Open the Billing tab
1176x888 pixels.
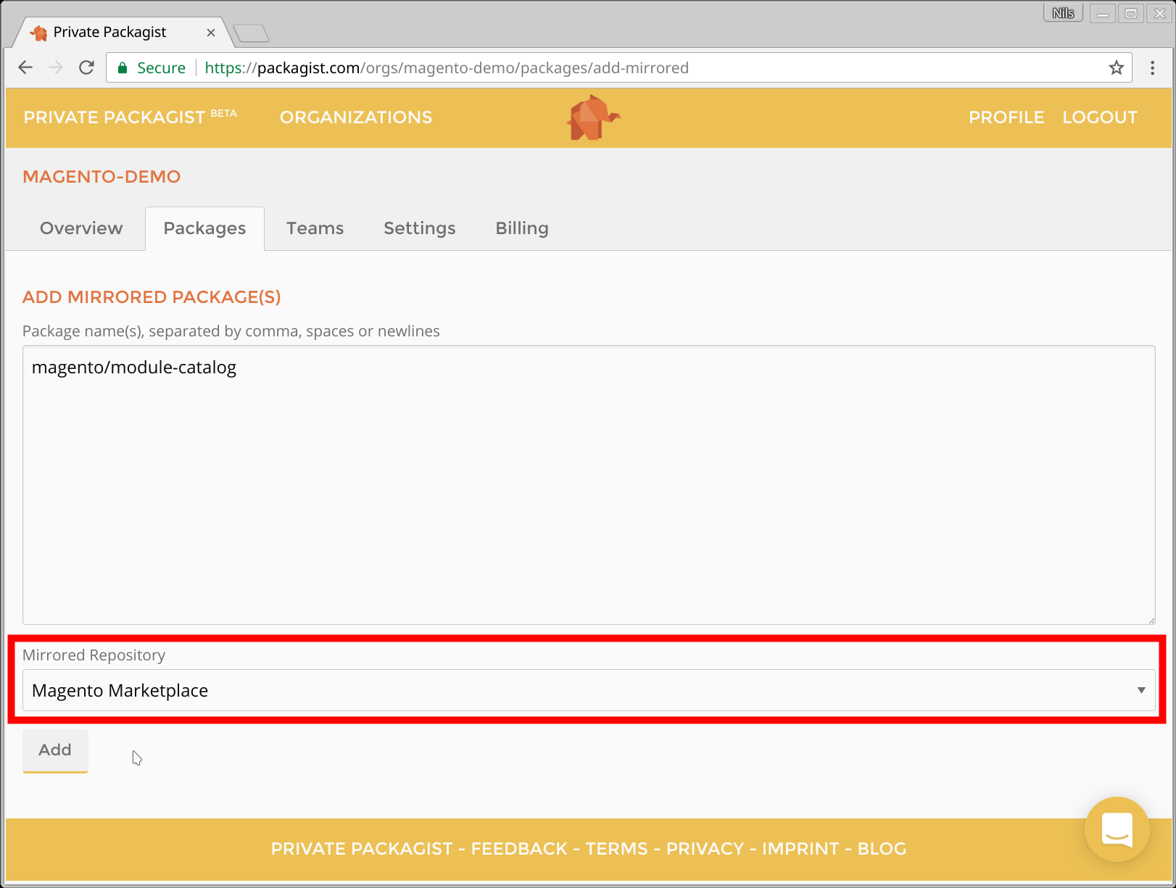click(522, 228)
